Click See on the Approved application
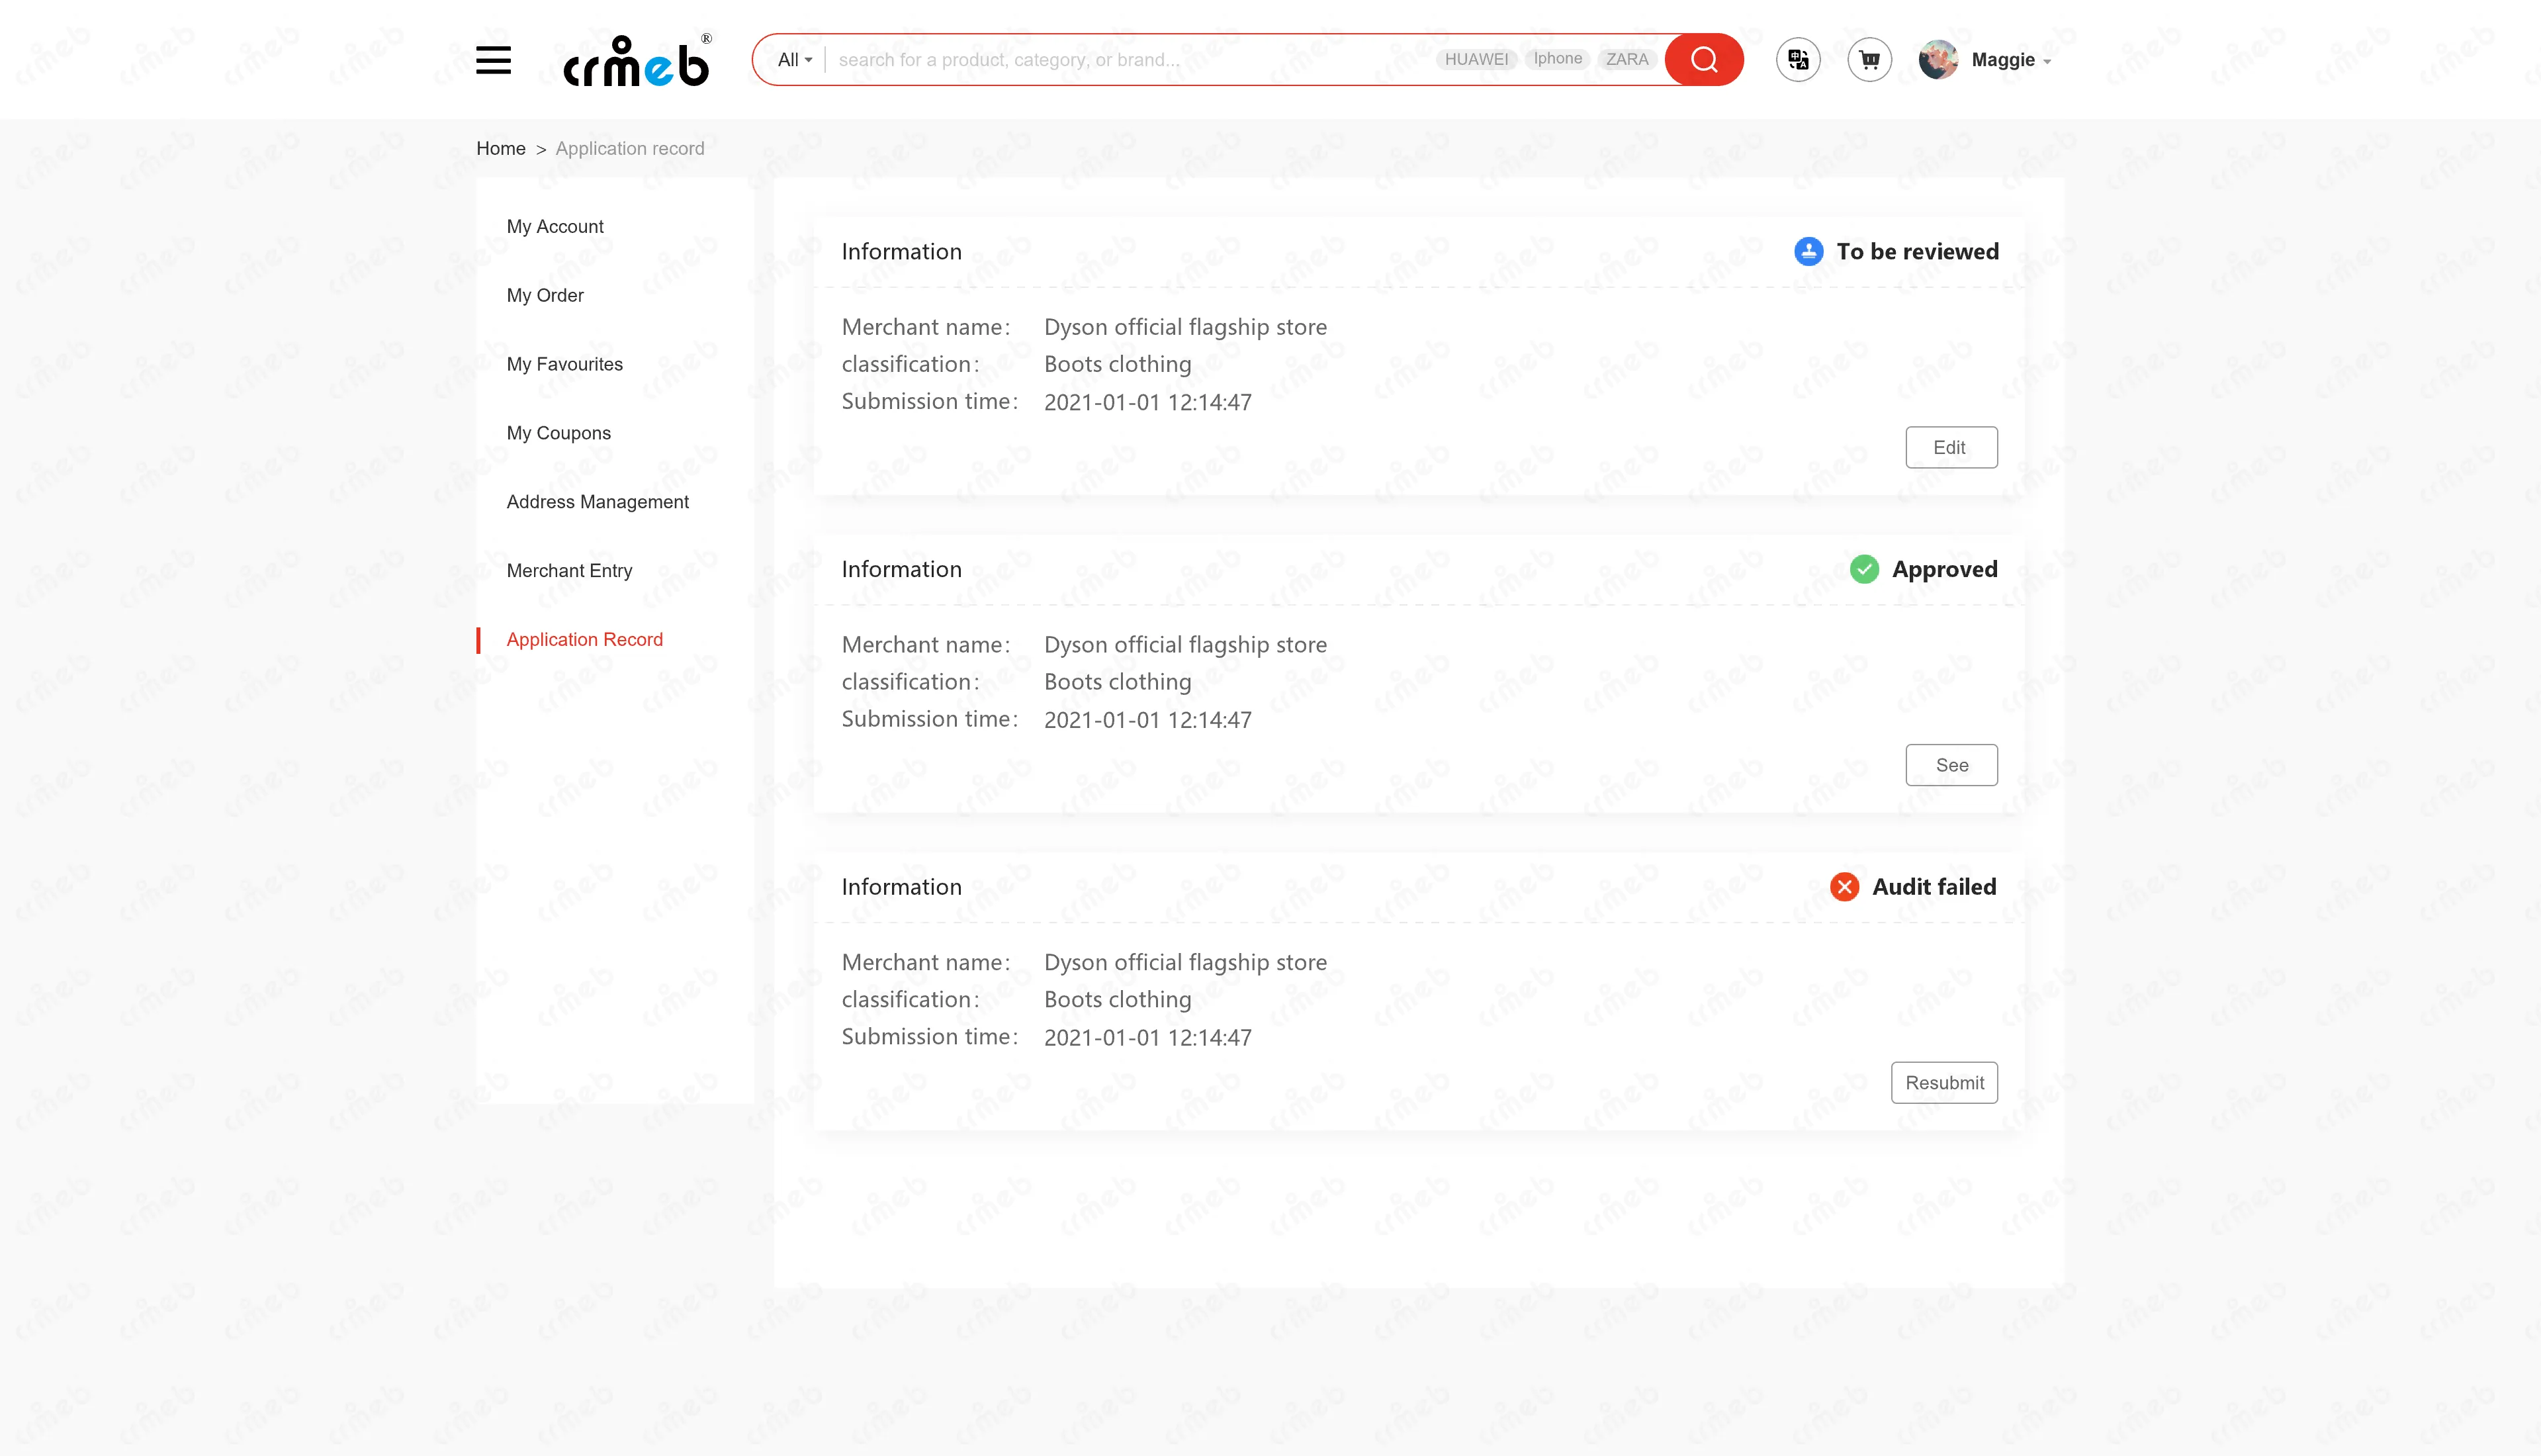Screen dimensions: 2541x1456 [1951, 765]
